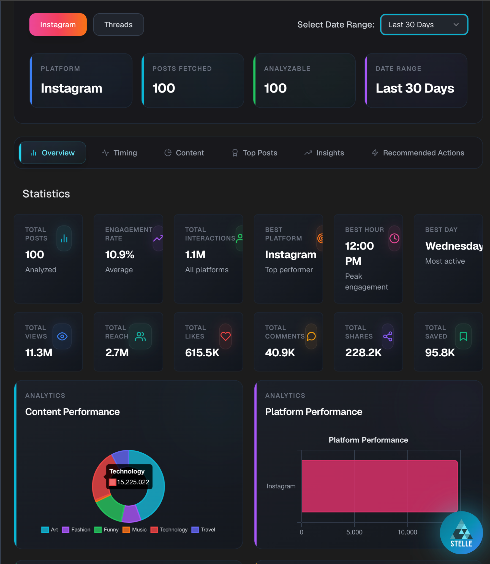Click the heart icon on Total Likes card
This screenshot has height=564, width=490.
click(225, 337)
